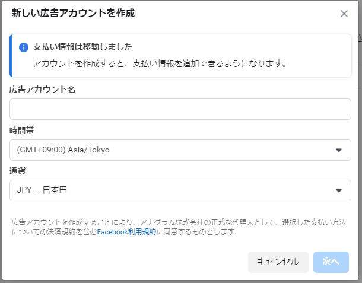Click the 通貨 field label

click(18, 171)
